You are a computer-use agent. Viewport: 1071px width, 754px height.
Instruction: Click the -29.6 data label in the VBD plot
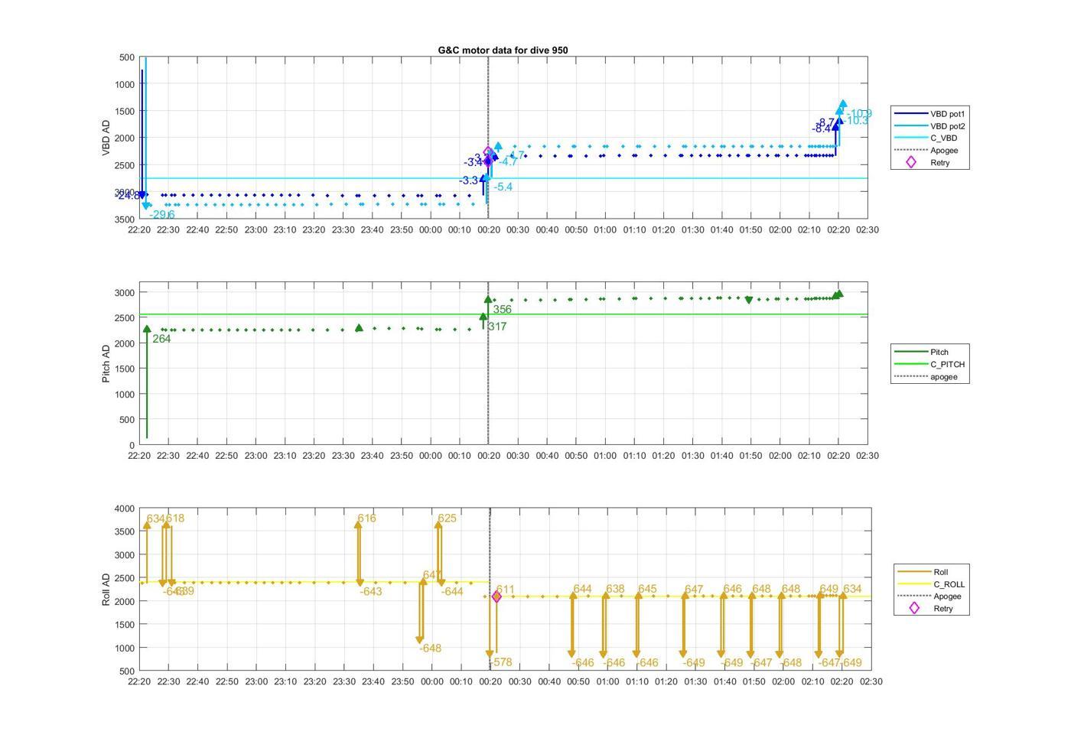pyautogui.click(x=162, y=215)
